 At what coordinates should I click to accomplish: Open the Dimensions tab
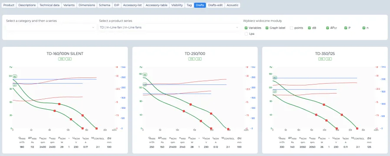pyautogui.click(x=87, y=5)
